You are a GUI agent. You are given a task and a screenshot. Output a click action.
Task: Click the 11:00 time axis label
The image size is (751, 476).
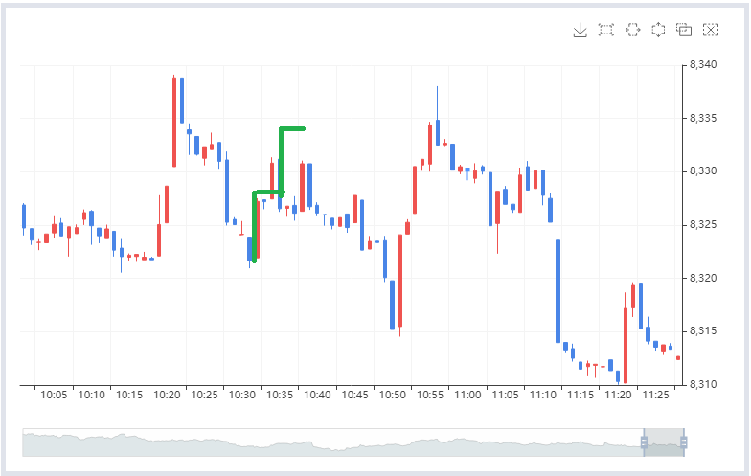click(467, 395)
